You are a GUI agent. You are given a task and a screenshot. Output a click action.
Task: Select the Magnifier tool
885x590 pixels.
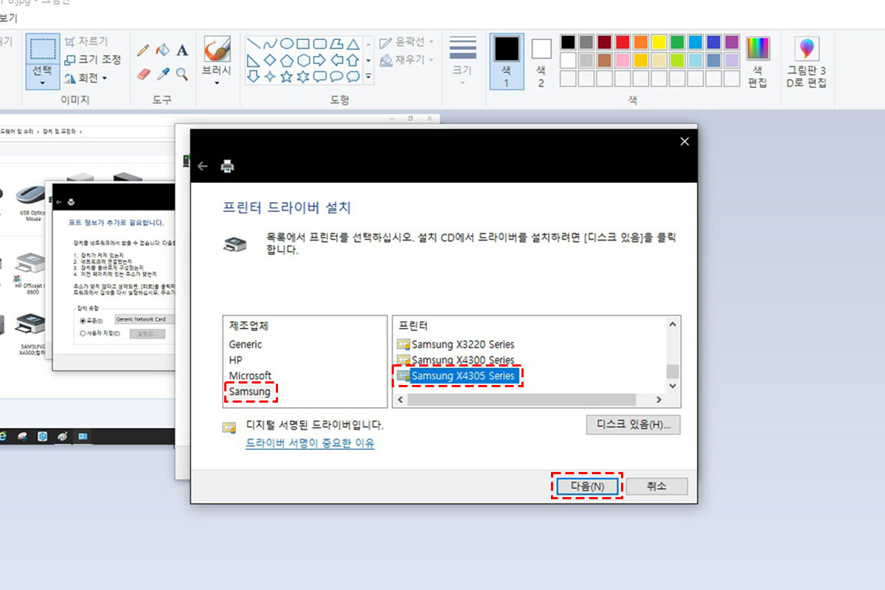coord(182,74)
